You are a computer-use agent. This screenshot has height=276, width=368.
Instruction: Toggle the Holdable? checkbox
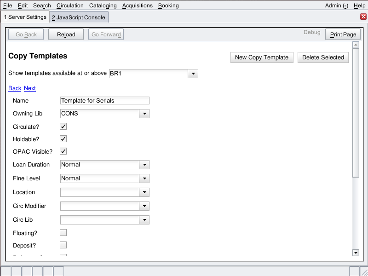[63, 138]
